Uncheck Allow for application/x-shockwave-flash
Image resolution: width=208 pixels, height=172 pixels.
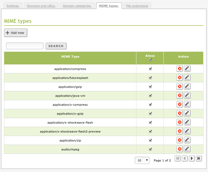[150, 122]
